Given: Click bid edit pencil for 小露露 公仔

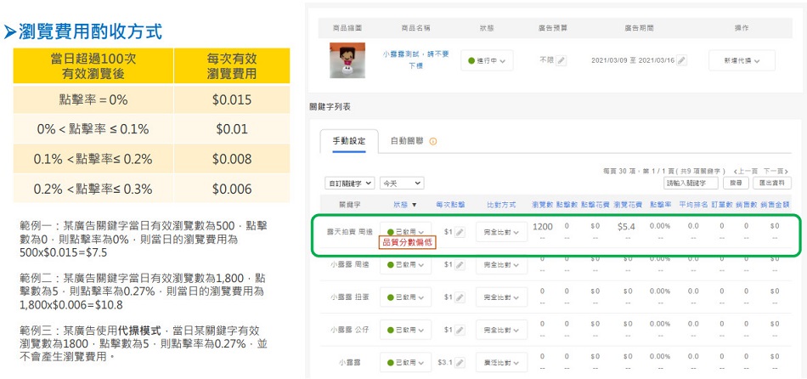Looking at the screenshot, I should 460,330.
